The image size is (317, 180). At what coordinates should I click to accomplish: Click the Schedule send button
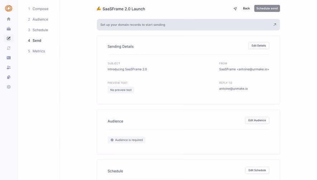click(267, 8)
